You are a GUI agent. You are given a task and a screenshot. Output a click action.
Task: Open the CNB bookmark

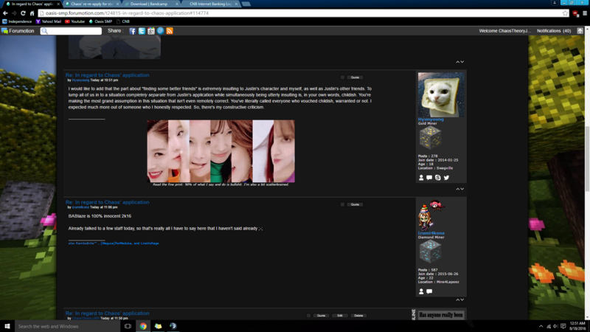click(123, 21)
